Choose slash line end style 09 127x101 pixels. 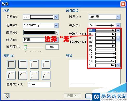point(102,50)
